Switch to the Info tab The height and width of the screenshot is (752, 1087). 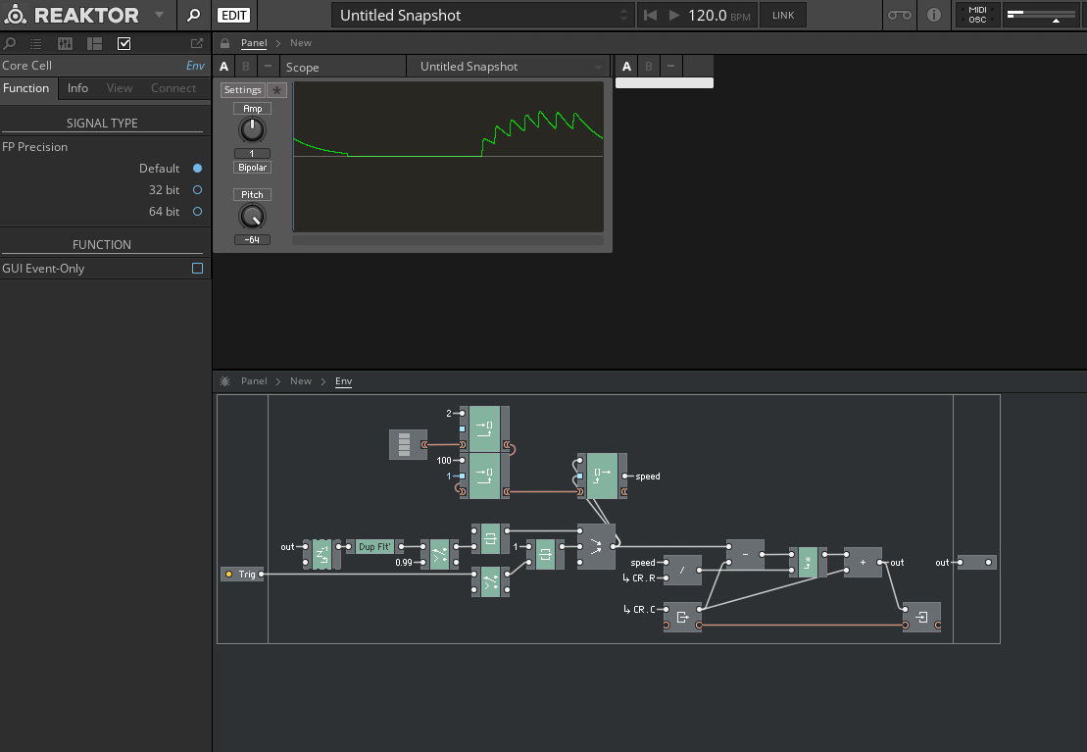coord(77,88)
